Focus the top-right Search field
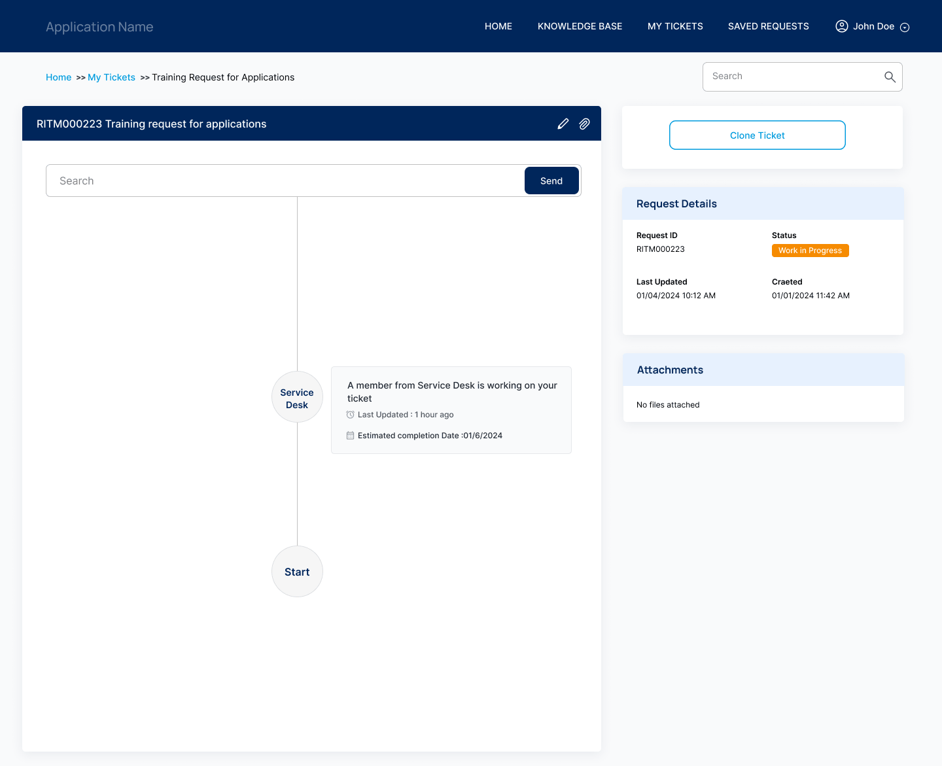The width and height of the screenshot is (942, 766). click(x=792, y=77)
